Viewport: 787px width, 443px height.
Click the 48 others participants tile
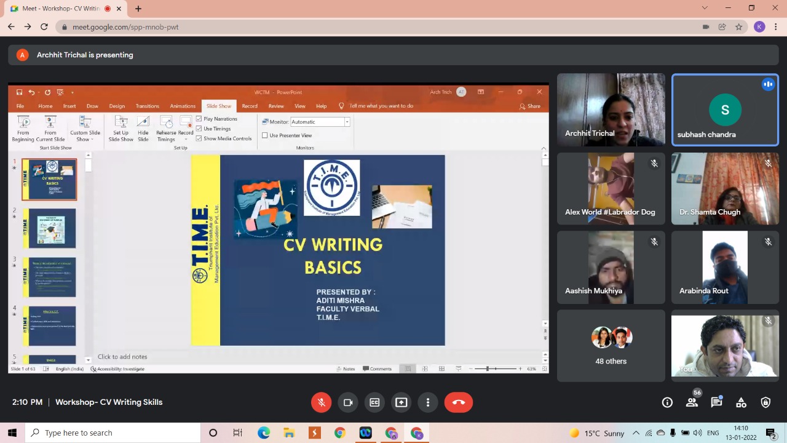pyautogui.click(x=611, y=345)
